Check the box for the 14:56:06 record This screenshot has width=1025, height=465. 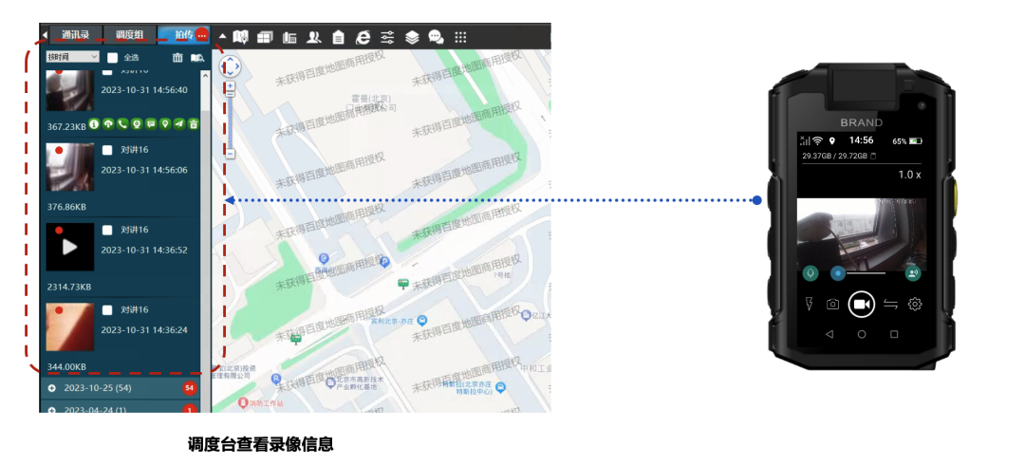coord(107,150)
